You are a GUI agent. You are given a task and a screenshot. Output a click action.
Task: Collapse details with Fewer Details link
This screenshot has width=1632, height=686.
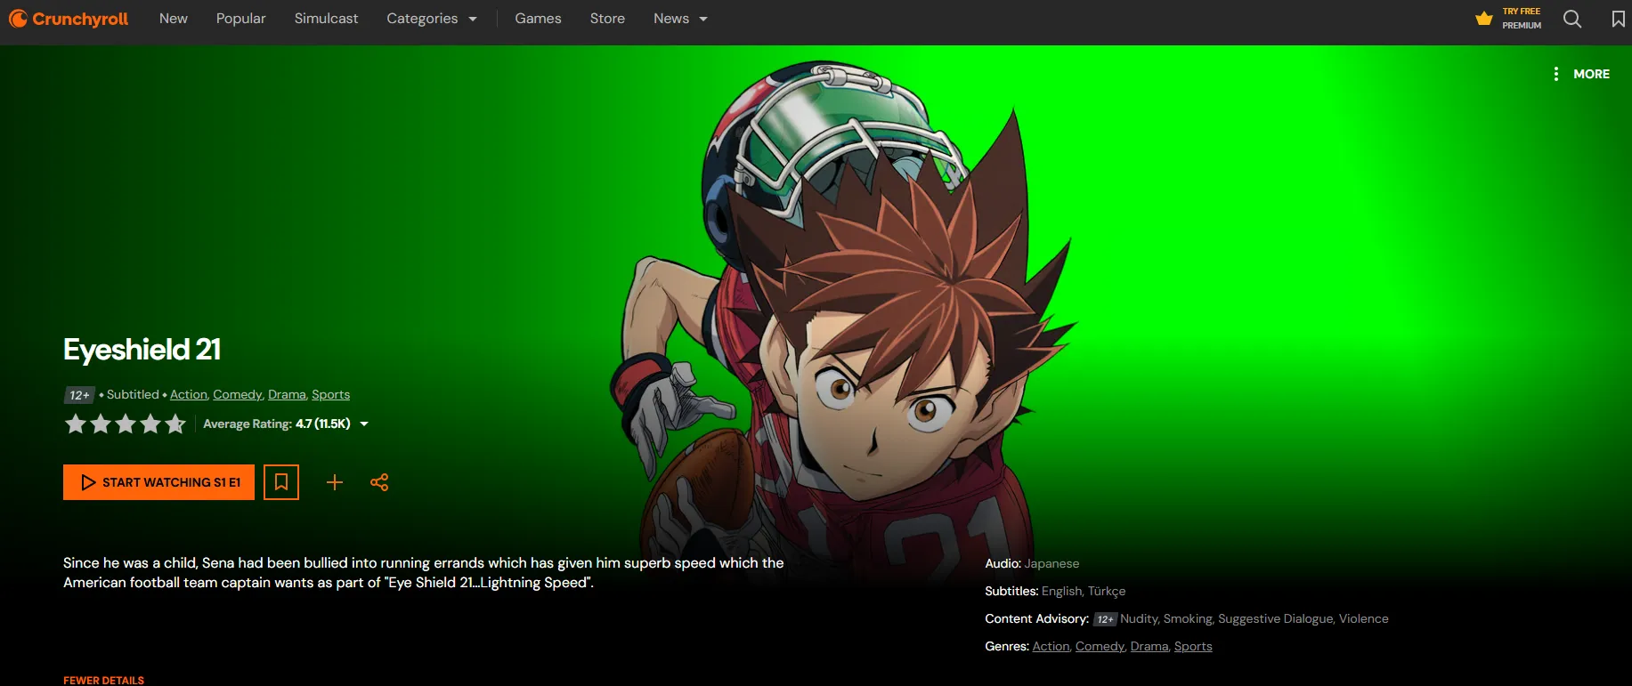[x=103, y=680]
